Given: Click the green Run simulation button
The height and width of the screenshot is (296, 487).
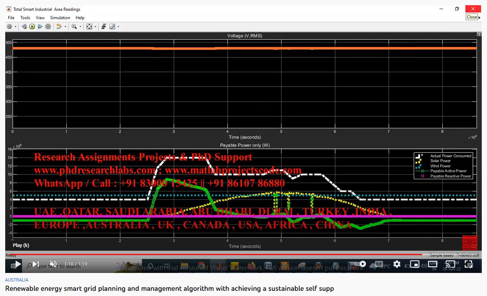Looking at the screenshot, I should [x=32, y=27].
